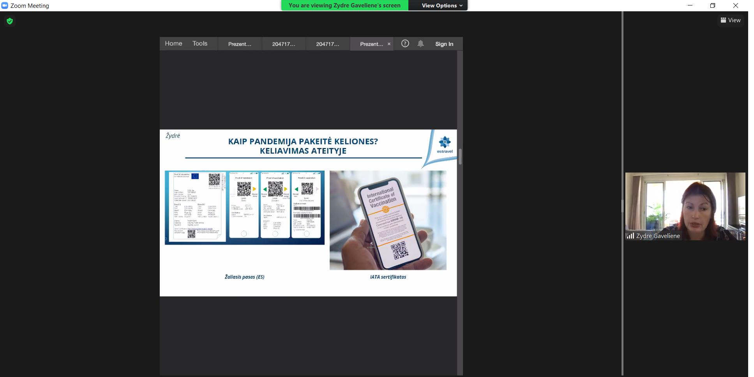Switch to the second 204717... document tab
The height and width of the screenshot is (377, 754).
tap(328, 44)
